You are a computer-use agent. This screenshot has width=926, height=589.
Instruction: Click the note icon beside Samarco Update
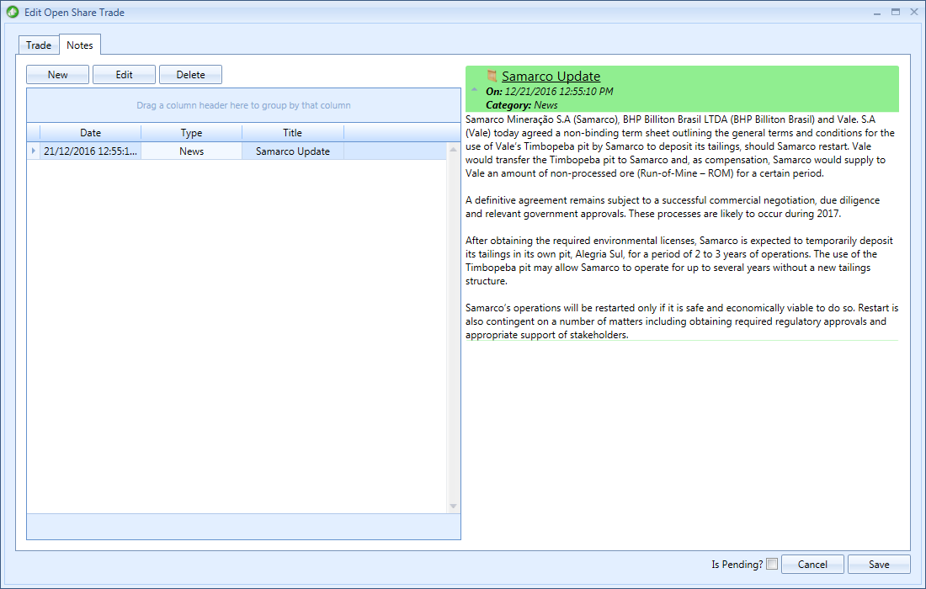pos(492,76)
